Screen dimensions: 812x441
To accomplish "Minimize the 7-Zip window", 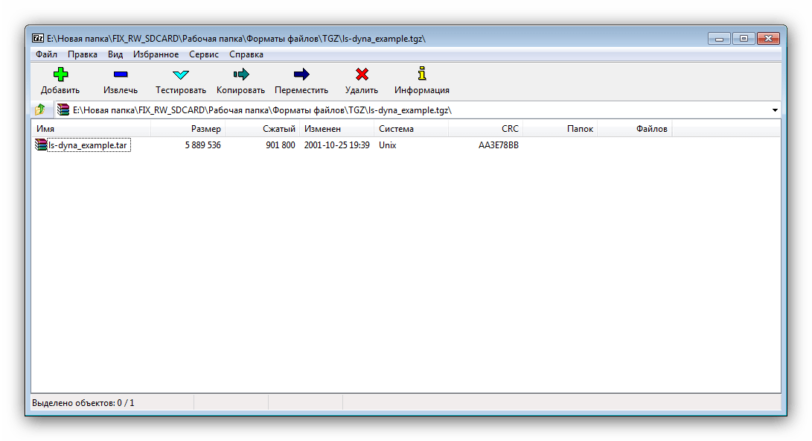I will 719,38.
